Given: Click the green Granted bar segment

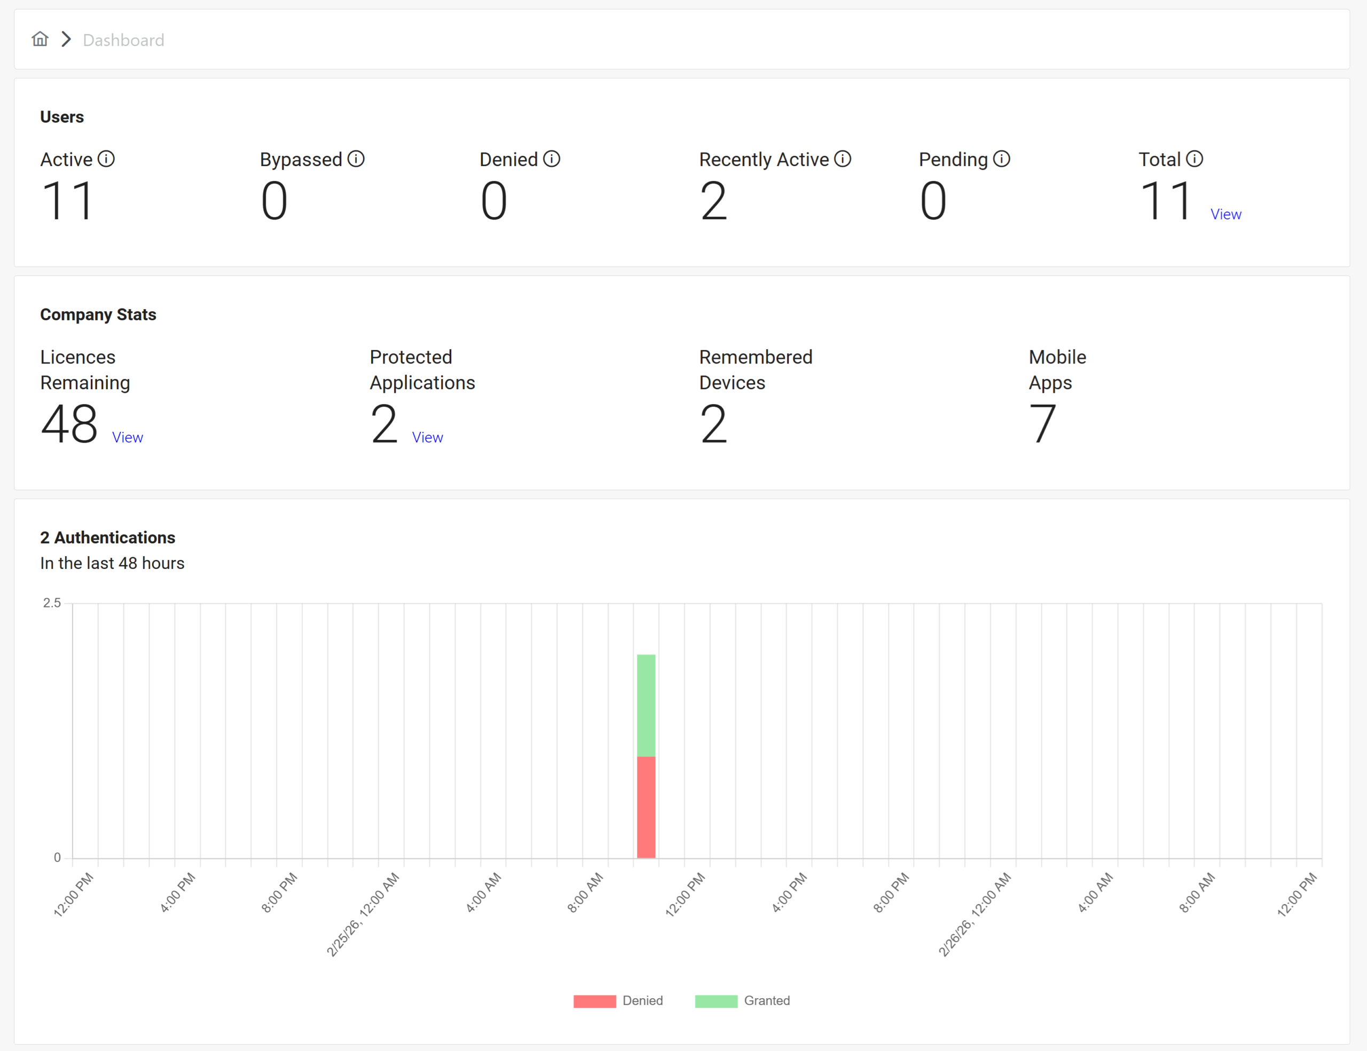Looking at the screenshot, I should coord(646,705).
